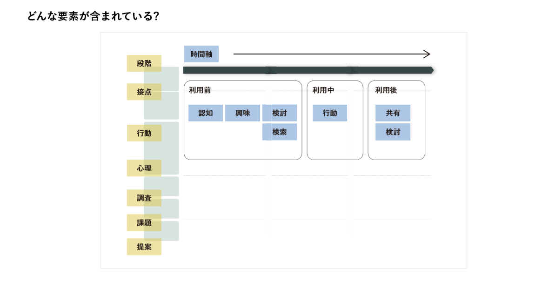This screenshot has height=288, width=556.
Task: Select 検討 box in 利用後 section
Action: [393, 132]
